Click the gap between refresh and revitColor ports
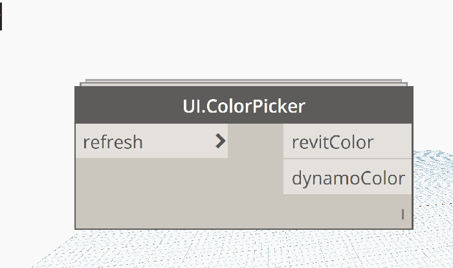453x268 pixels. coord(255,142)
